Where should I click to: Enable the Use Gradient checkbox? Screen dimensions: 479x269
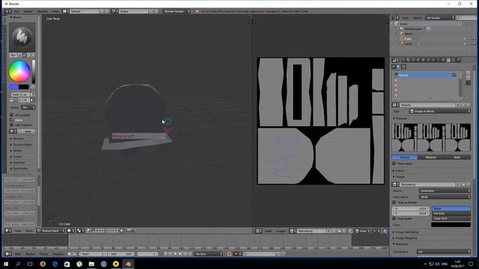[x=12, y=125]
